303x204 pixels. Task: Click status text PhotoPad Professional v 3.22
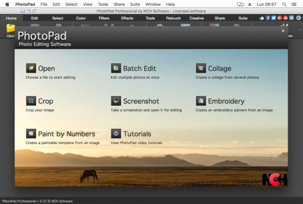coord(37,201)
